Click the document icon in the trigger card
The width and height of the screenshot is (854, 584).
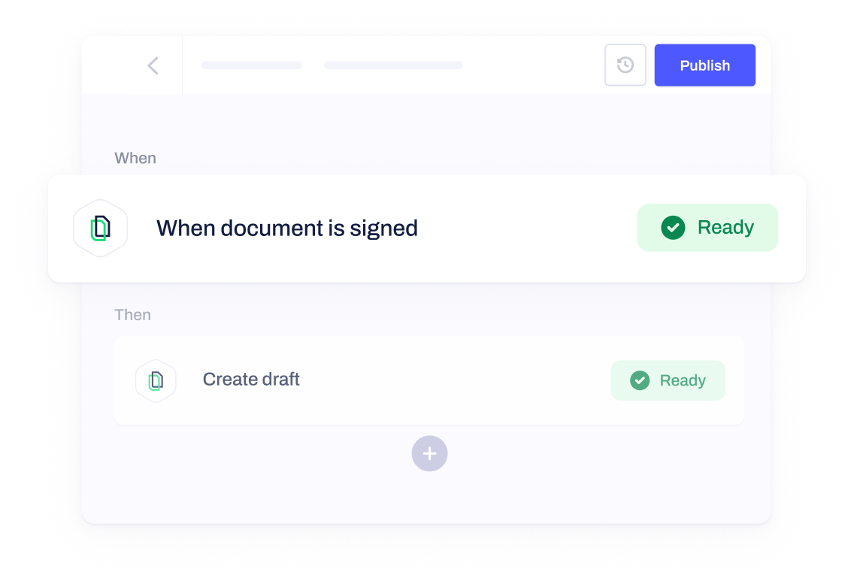pos(100,228)
